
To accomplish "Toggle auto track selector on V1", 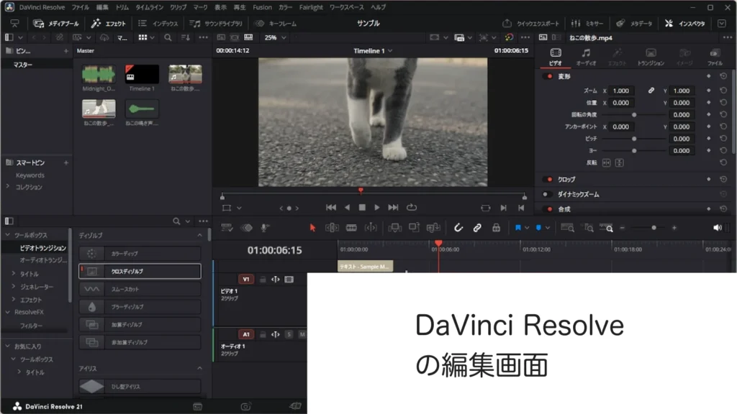I will click(276, 280).
